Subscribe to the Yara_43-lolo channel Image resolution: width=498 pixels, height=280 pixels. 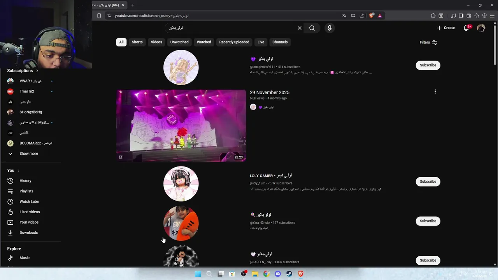428,221
